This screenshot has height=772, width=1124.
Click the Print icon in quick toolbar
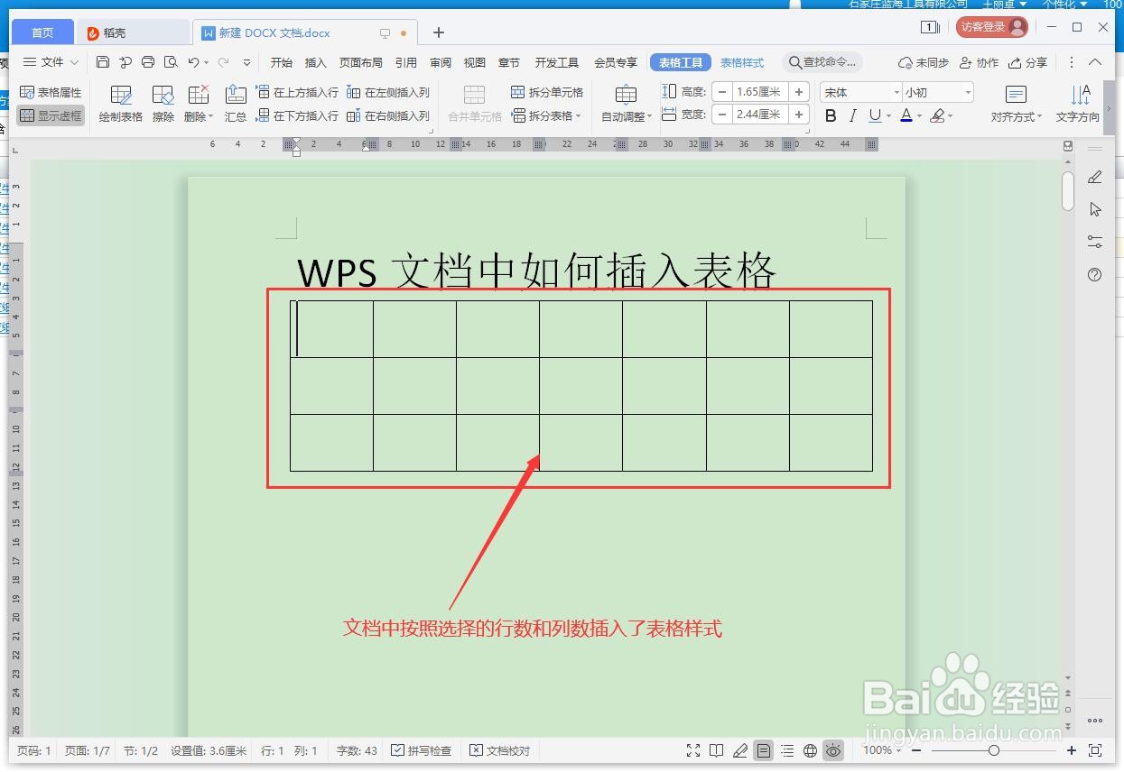pyautogui.click(x=148, y=62)
